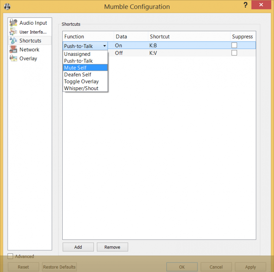
Task: Toggle Suppress checkbox for K:V shortcut
Action: (234, 53)
